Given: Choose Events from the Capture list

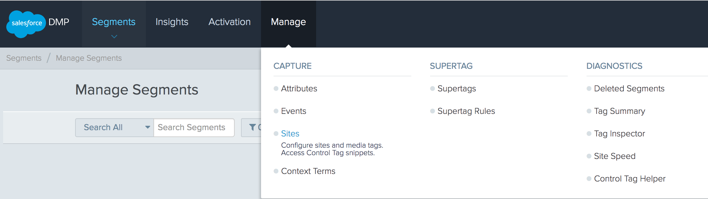Looking at the screenshot, I should 293,111.
